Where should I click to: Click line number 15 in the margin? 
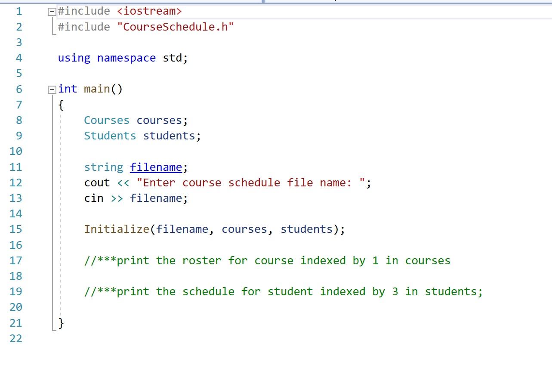tap(15, 229)
